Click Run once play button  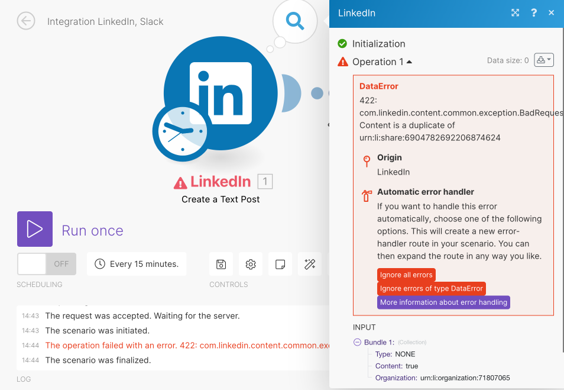tap(35, 229)
